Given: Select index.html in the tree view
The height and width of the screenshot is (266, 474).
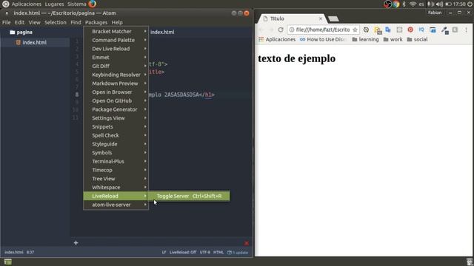Looking at the screenshot, I should [x=35, y=43].
